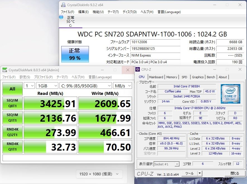This screenshot has width=247, height=184.
Task: Open 編集(E) menu in CrystalDiskInfo
Action: point(83,12)
